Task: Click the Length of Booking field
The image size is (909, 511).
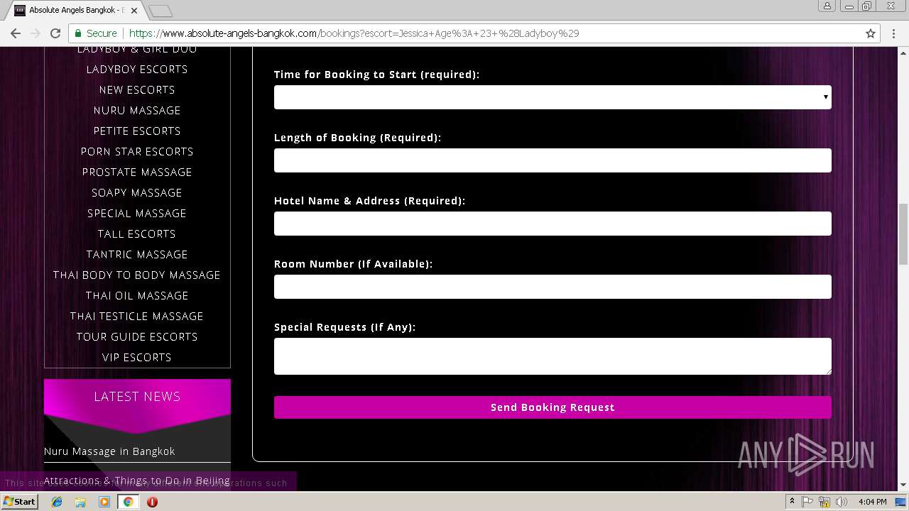Action: click(553, 160)
